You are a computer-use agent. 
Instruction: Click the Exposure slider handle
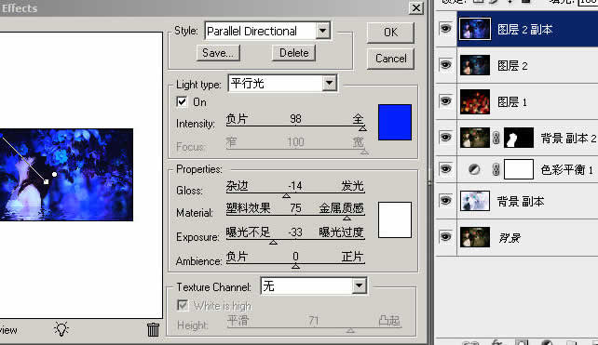pyautogui.click(x=273, y=242)
